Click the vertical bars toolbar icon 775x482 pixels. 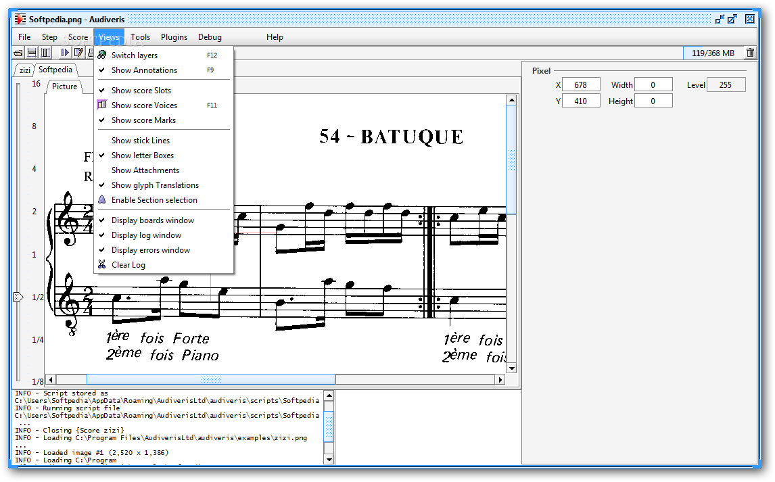click(45, 53)
